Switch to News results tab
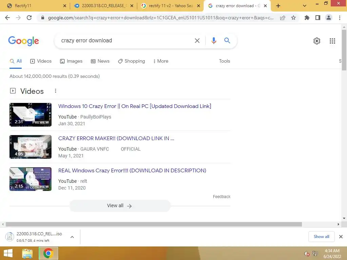Image resolution: width=347 pixels, height=260 pixels. 100,61
